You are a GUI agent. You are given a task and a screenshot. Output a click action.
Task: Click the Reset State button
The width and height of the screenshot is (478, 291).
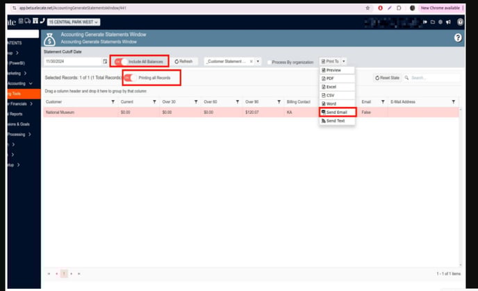[x=388, y=78]
